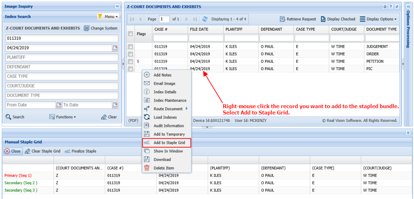414x199 pixels.
Task: Tick the checkbox for the PETITION row
Action: pyautogui.click(x=130, y=61)
